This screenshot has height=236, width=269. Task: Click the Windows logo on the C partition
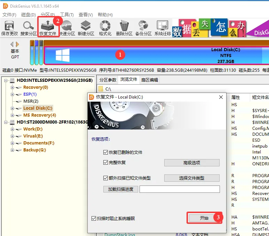[x=63, y=55]
